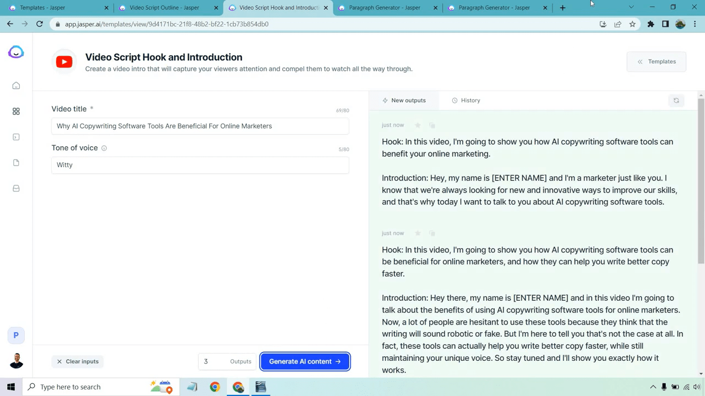
Task: Favorite the second output with star
Action: (417, 233)
